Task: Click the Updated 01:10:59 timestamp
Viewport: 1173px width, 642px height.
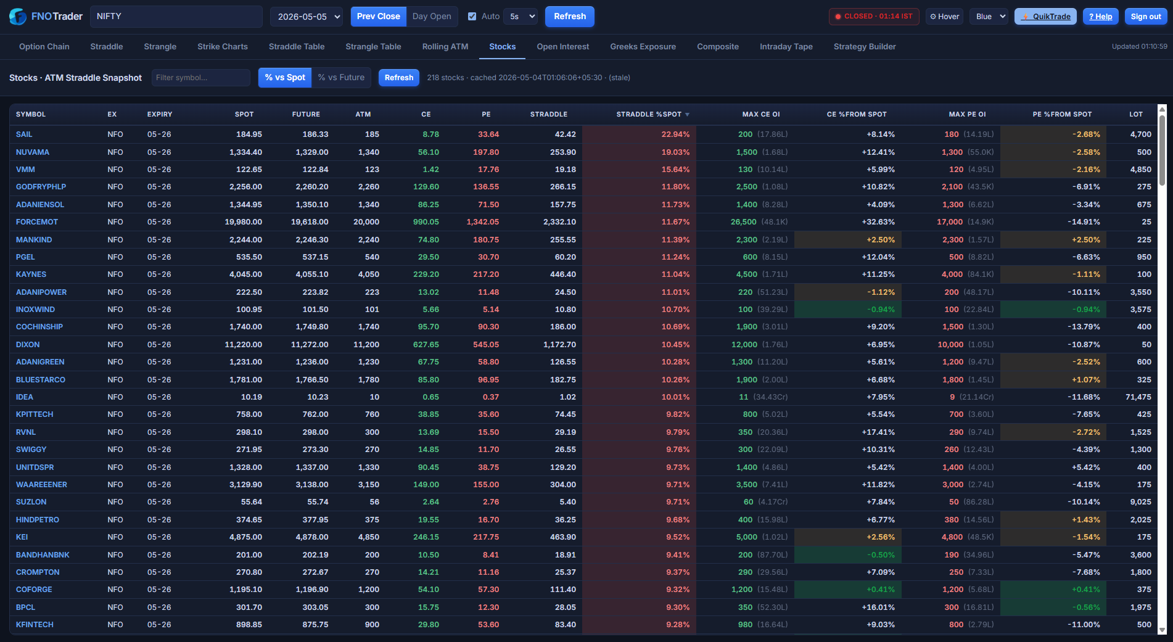Action: click(x=1139, y=47)
